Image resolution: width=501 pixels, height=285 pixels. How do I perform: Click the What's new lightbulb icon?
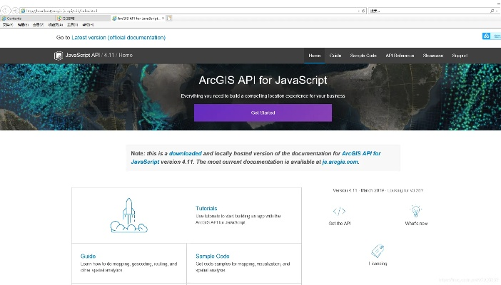416,211
